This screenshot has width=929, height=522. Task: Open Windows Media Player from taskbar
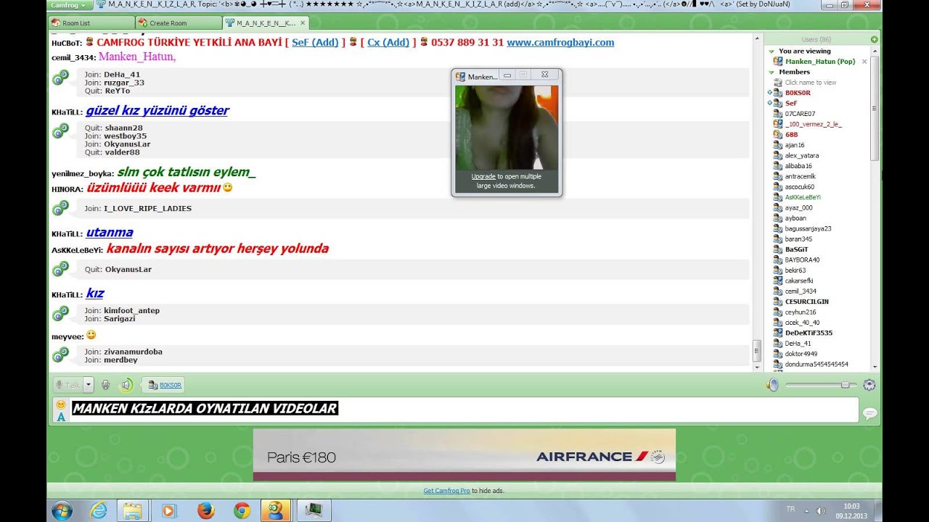click(x=168, y=510)
